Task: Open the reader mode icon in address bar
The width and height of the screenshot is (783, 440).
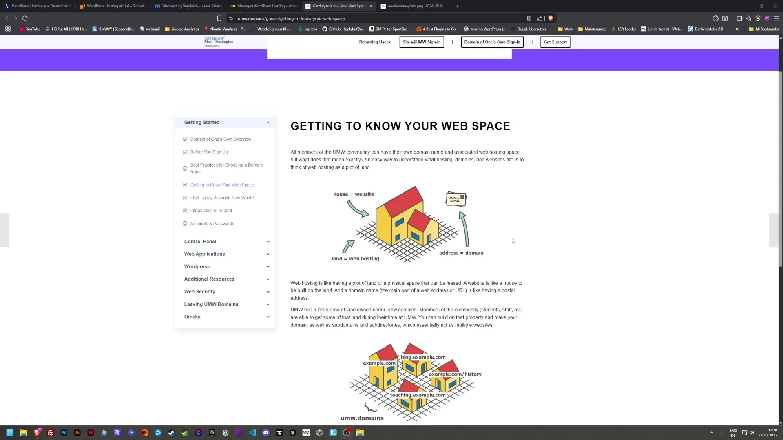Action: click(x=529, y=18)
